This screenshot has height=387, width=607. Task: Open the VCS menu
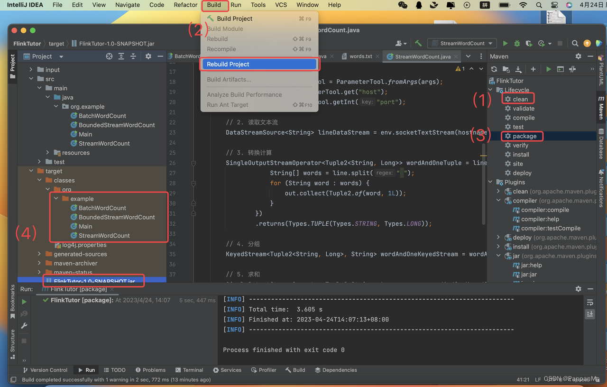(281, 5)
